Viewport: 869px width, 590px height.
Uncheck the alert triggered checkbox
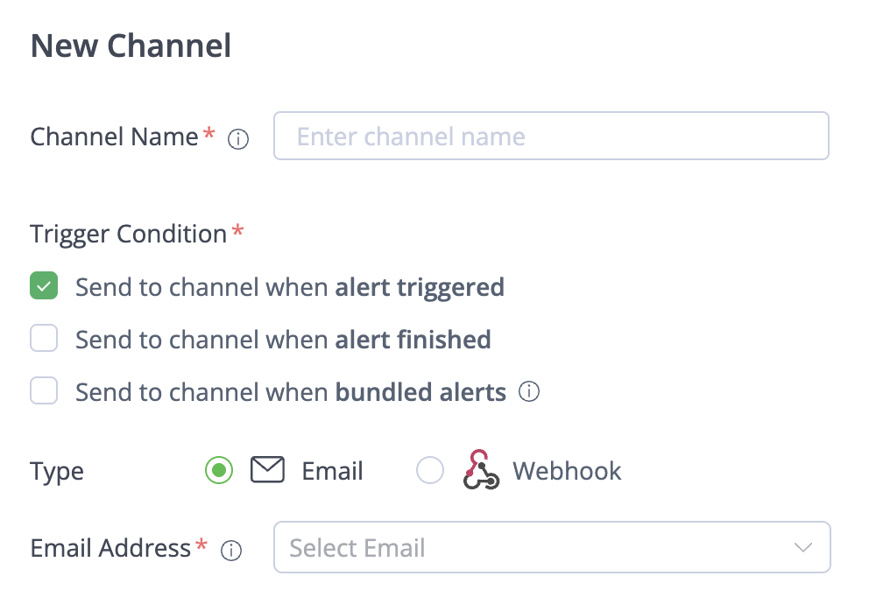pos(44,286)
